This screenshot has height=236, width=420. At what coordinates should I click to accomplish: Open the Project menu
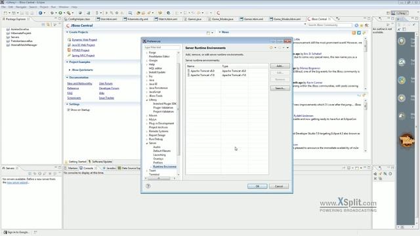click(x=44, y=7)
